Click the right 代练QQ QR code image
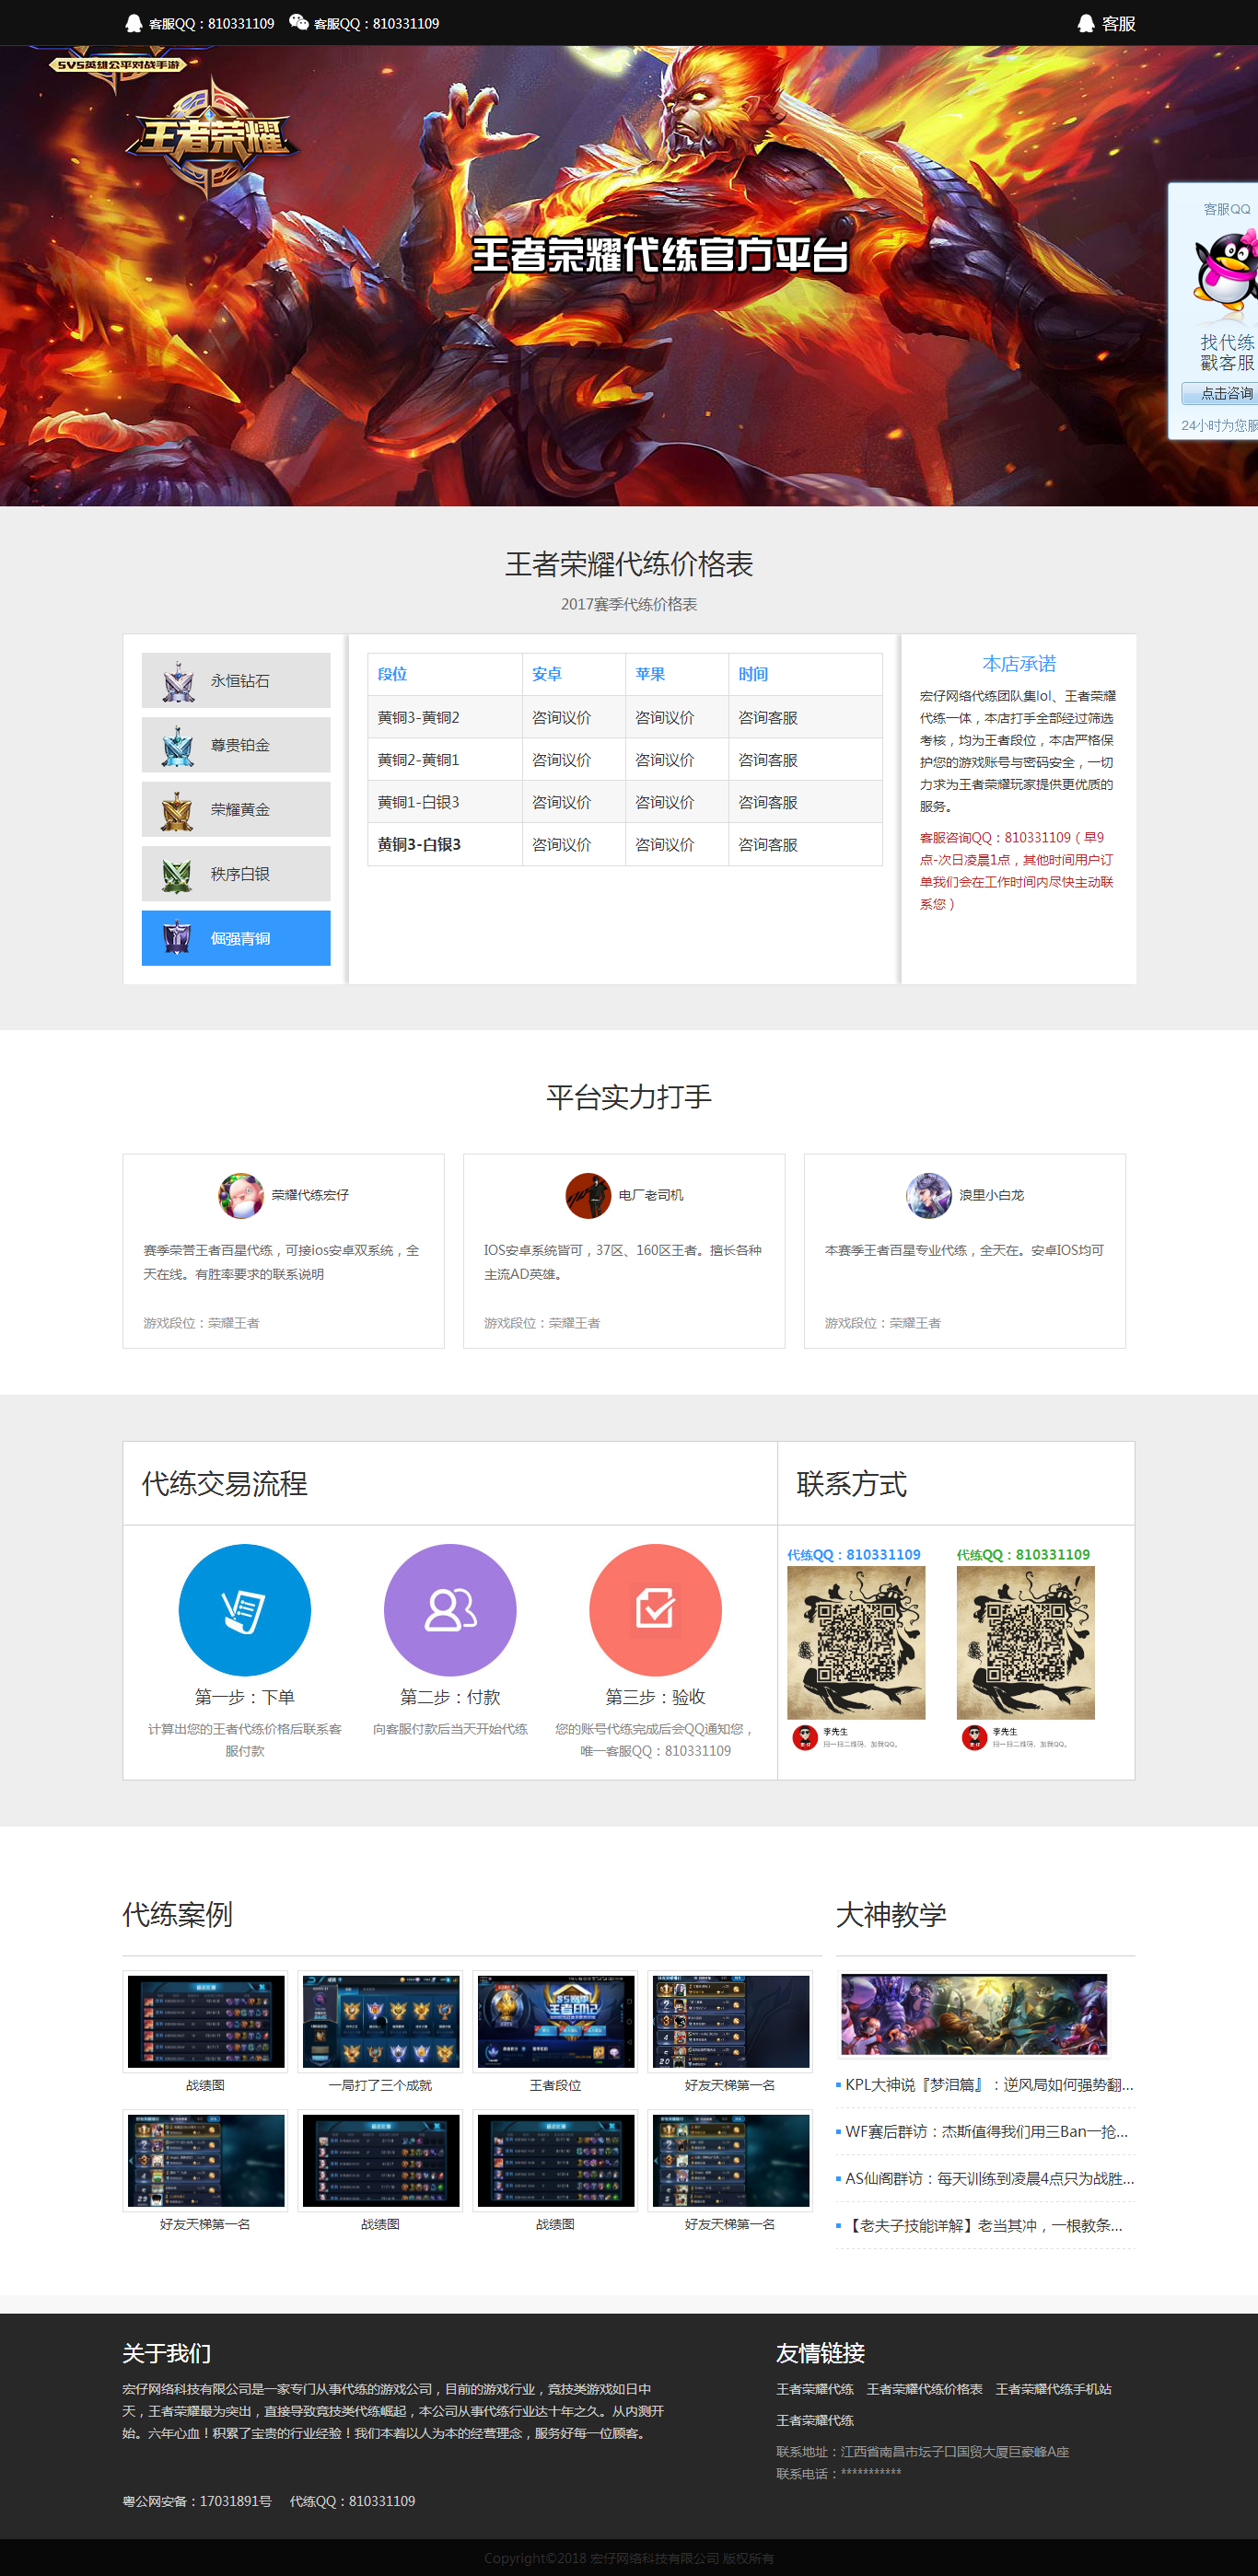The height and width of the screenshot is (2576, 1258). click(1025, 1643)
